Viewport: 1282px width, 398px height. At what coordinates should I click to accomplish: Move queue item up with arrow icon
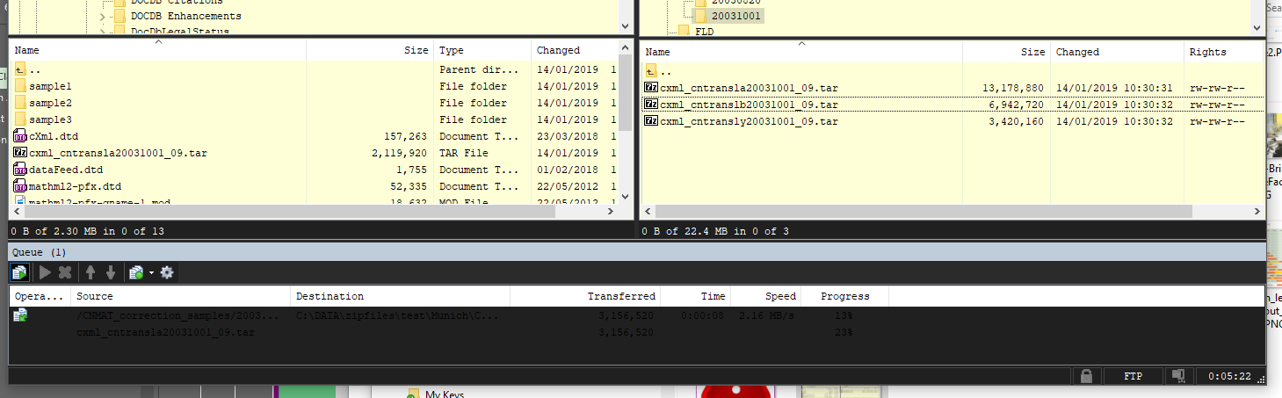[x=90, y=272]
